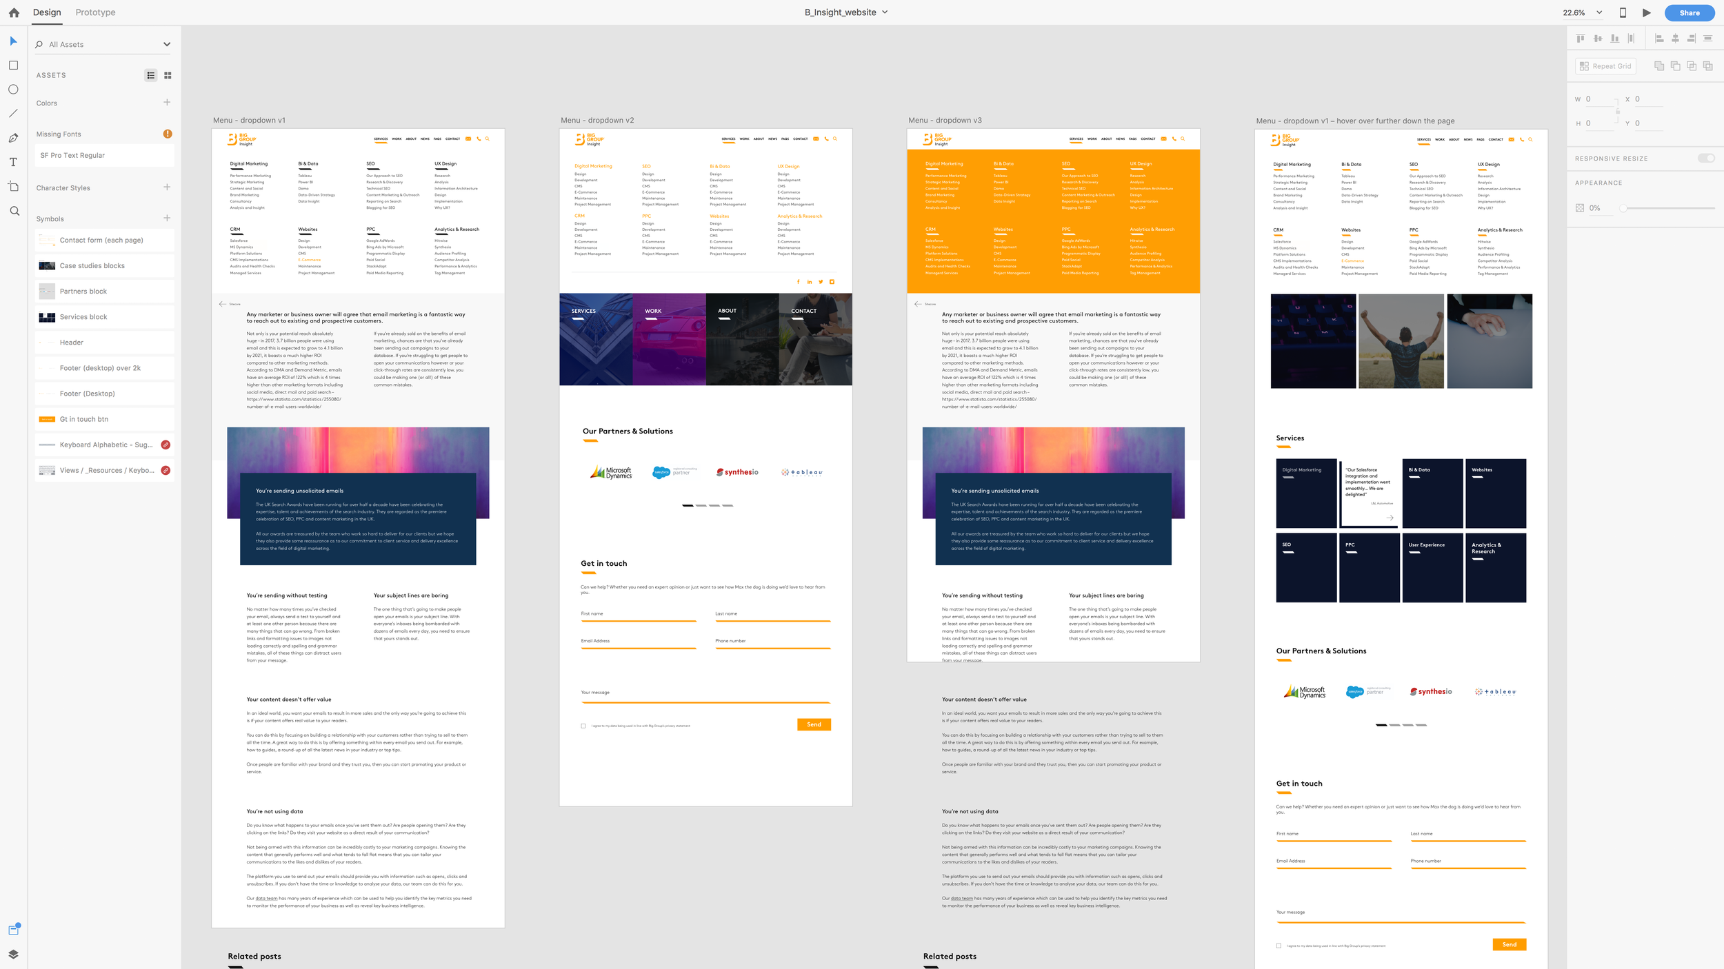Switch to the Prototype tab
Viewport: 1724px width, 969px height.
[95, 12]
